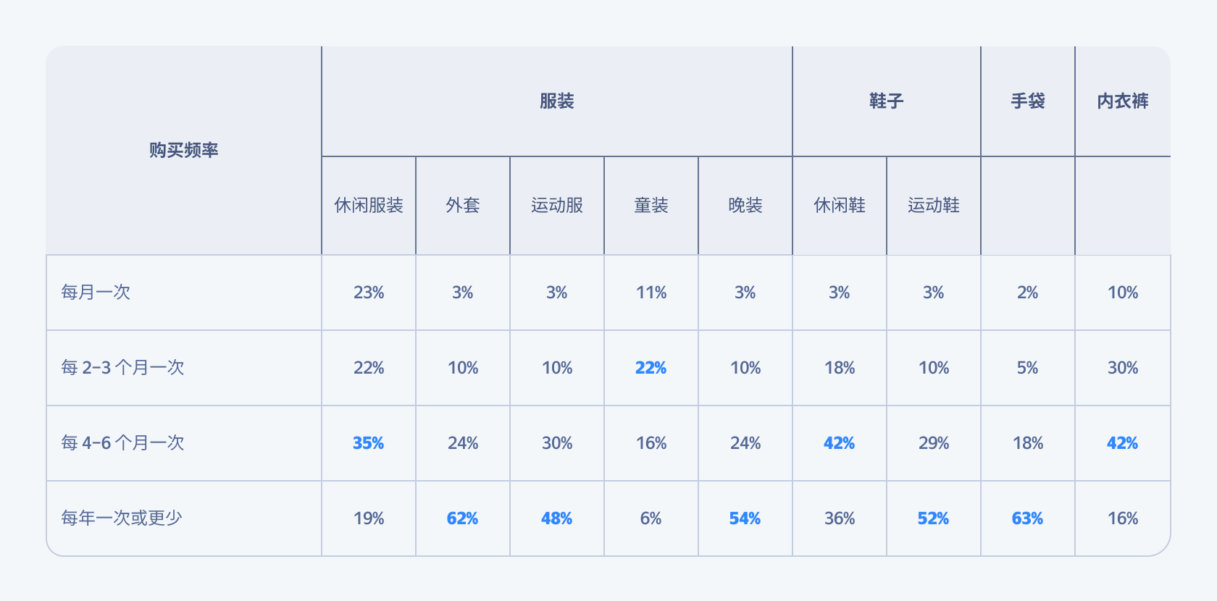Select the 每 2-3 个月一次 row label
This screenshot has height=601, width=1217.
pos(122,368)
